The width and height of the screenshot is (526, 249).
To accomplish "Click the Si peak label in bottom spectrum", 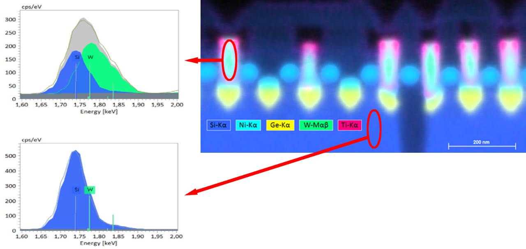I will coord(76,190).
